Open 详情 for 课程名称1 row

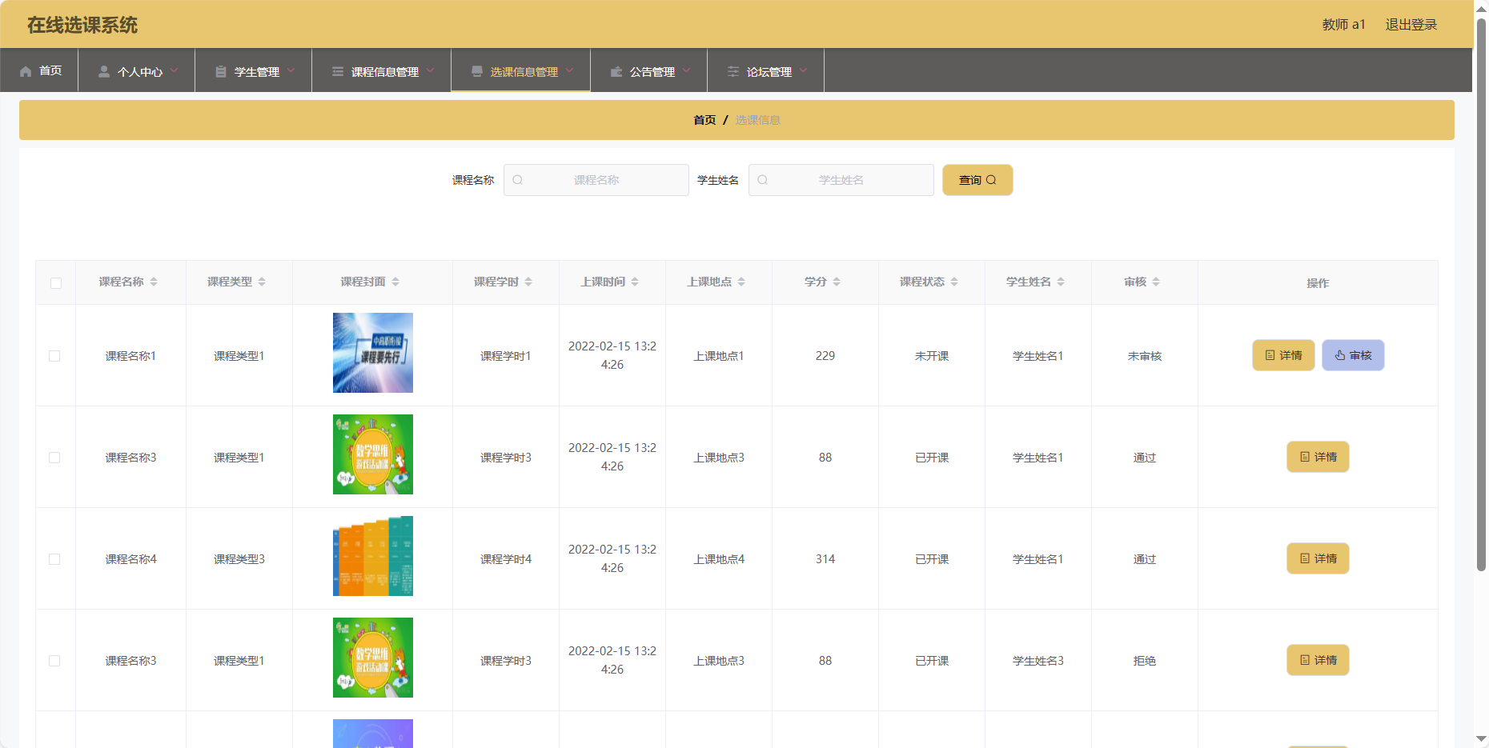[1283, 355]
